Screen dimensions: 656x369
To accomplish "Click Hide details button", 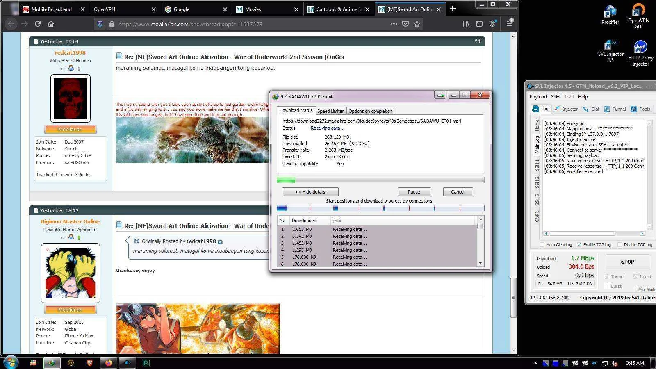I will point(310,192).
